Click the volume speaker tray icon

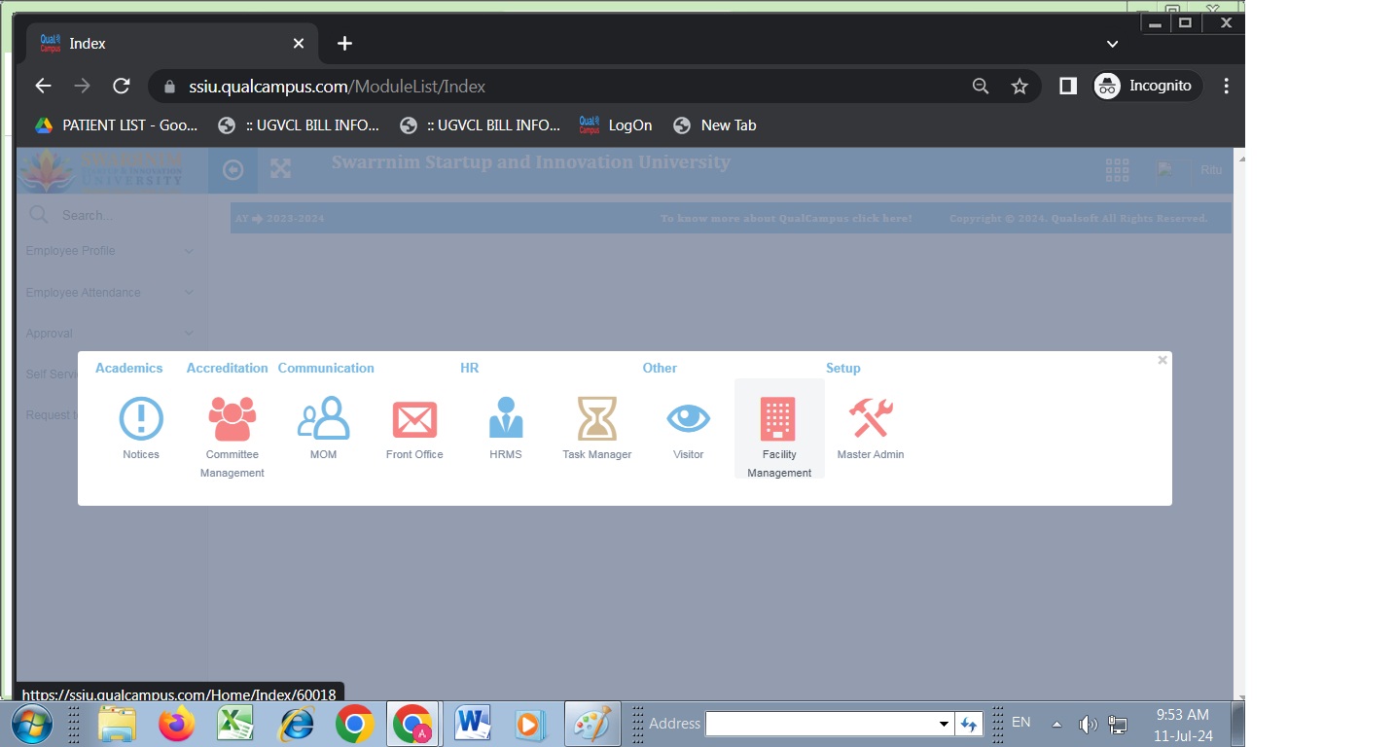[1088, 725]
